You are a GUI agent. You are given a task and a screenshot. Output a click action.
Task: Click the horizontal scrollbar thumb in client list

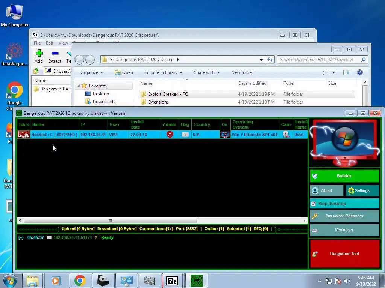[x=110, y=220]
